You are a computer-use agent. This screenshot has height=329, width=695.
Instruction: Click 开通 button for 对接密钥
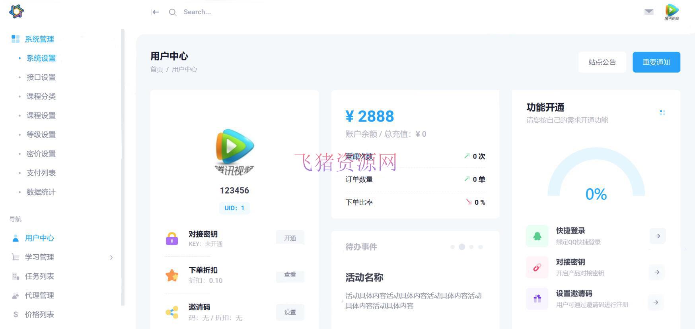click(x=290, y=238)
